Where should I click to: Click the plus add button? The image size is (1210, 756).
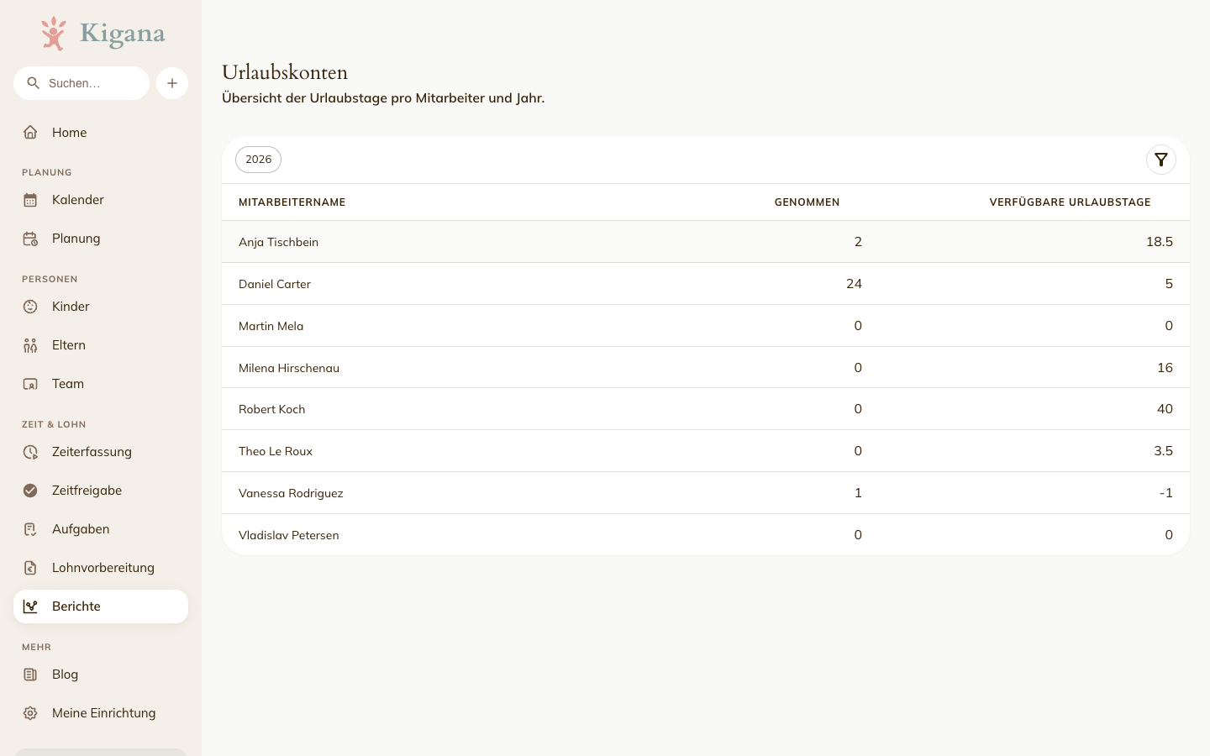pyautogui.click(x=172, y=83)
